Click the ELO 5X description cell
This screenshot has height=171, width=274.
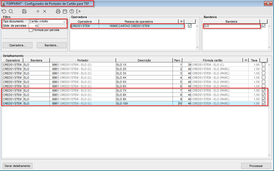click(x=144, y=82)
